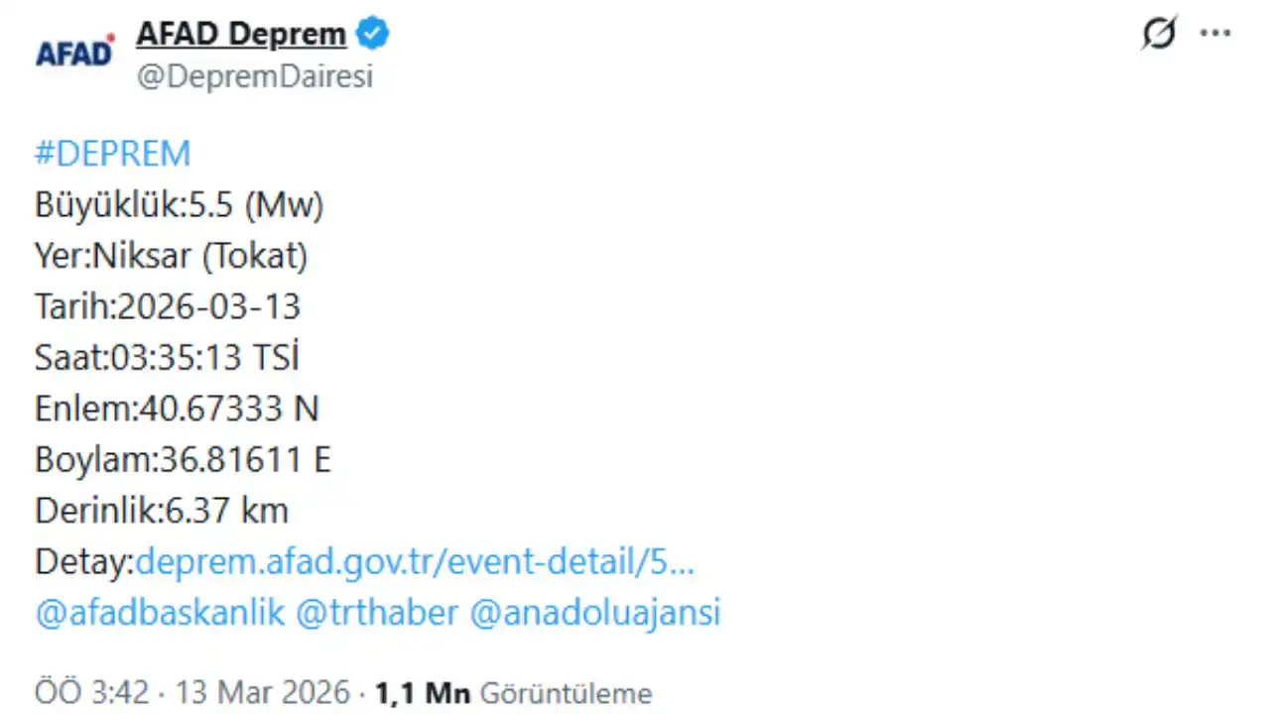
Task: Click the AFAD logo profile picture
Action: [75, 52]
